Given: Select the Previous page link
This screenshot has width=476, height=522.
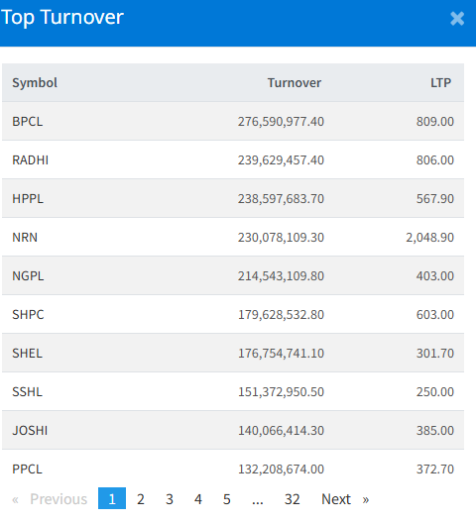Looking at the screenshot, I should pos(59,499).
